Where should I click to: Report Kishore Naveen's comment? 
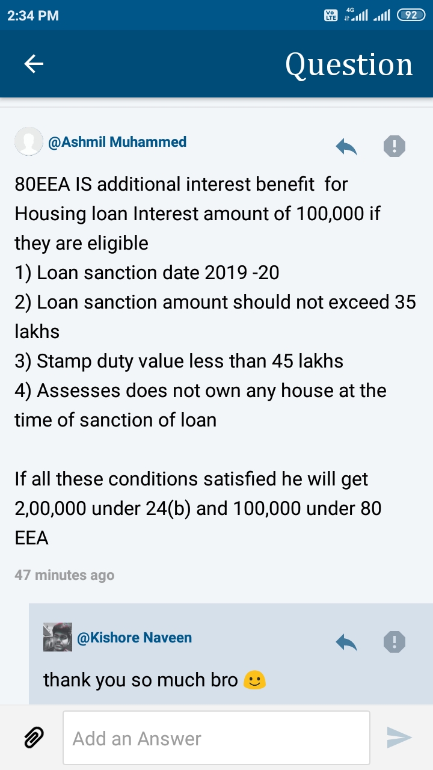[395, 642]
